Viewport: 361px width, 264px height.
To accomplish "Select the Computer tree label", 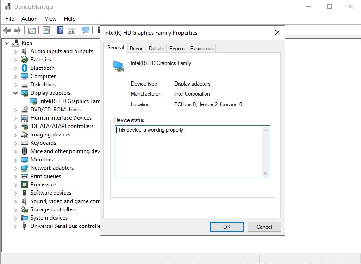I will pos(43,76).
